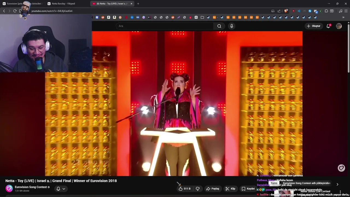
Task: Open the DuckDuckGo bookmark in the bookmarks bar
Action: (120, 17)
